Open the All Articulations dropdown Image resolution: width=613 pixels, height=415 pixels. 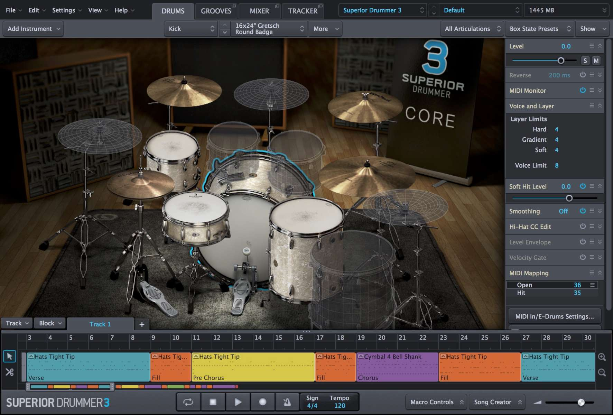[x=472, y=29]
